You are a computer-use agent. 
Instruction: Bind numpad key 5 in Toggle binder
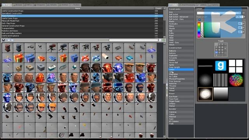pos(219,50)
